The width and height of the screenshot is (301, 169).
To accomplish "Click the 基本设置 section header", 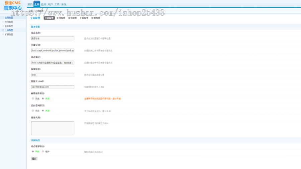I will [x=35, y=27].
